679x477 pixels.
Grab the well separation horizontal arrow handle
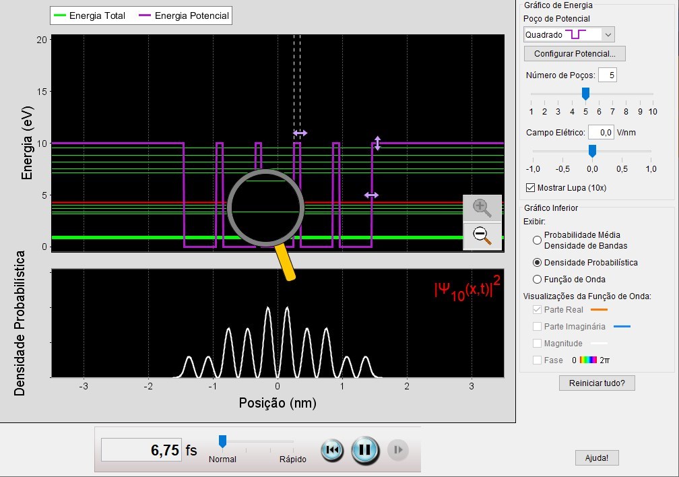(300, 133)
